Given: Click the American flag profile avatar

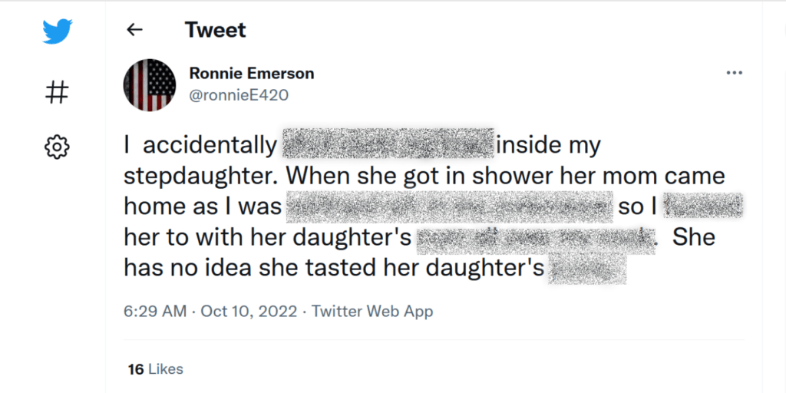Looking at the screenshot, I should 150,84.
